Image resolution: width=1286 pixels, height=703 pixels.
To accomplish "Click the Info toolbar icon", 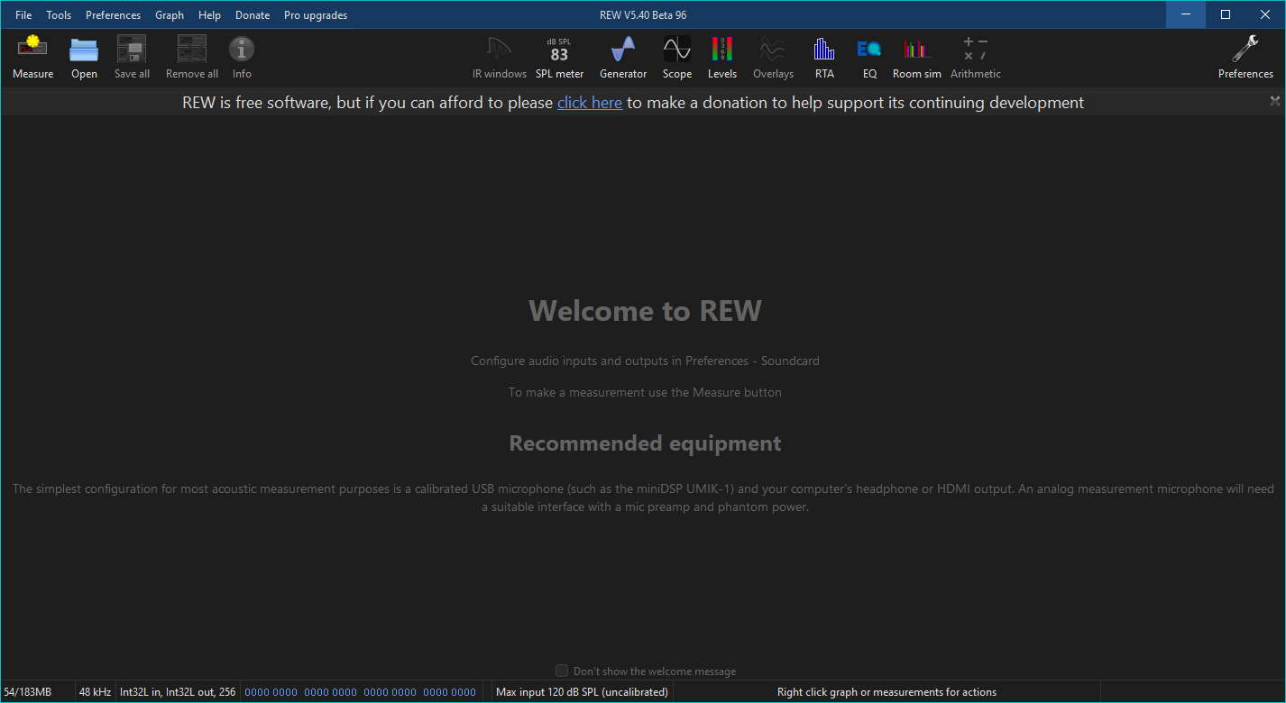I will pyautogui.click(x=242, y=58).
